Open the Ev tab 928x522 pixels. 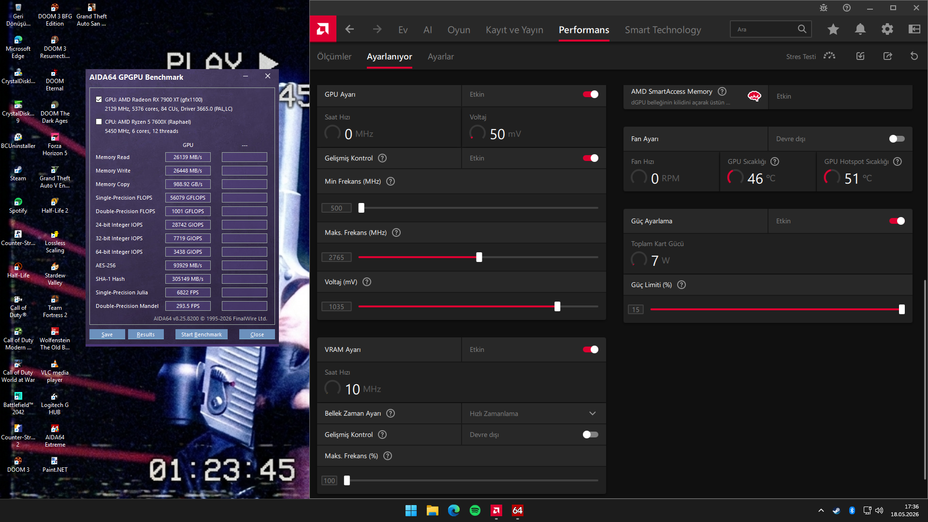pyautogui.click(x=403, y=29)
